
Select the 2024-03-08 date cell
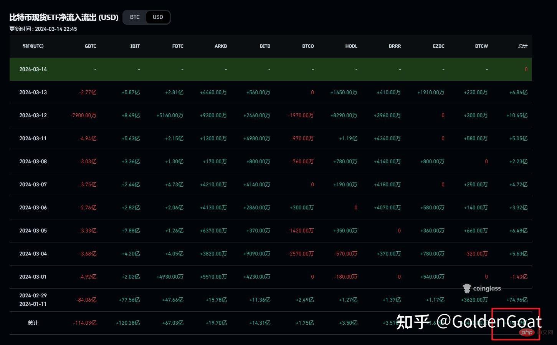pos(33,162)
